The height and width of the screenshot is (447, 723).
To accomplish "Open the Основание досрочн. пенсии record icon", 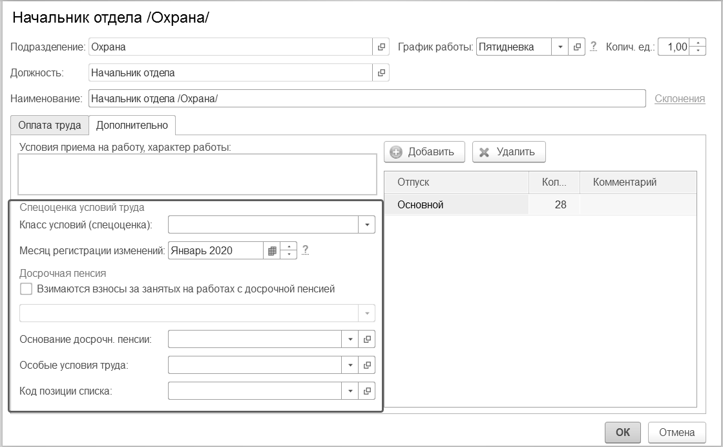I will pos(367,339).
